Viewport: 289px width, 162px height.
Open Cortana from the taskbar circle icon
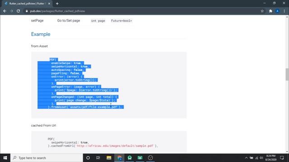click(x=88, y=158)
